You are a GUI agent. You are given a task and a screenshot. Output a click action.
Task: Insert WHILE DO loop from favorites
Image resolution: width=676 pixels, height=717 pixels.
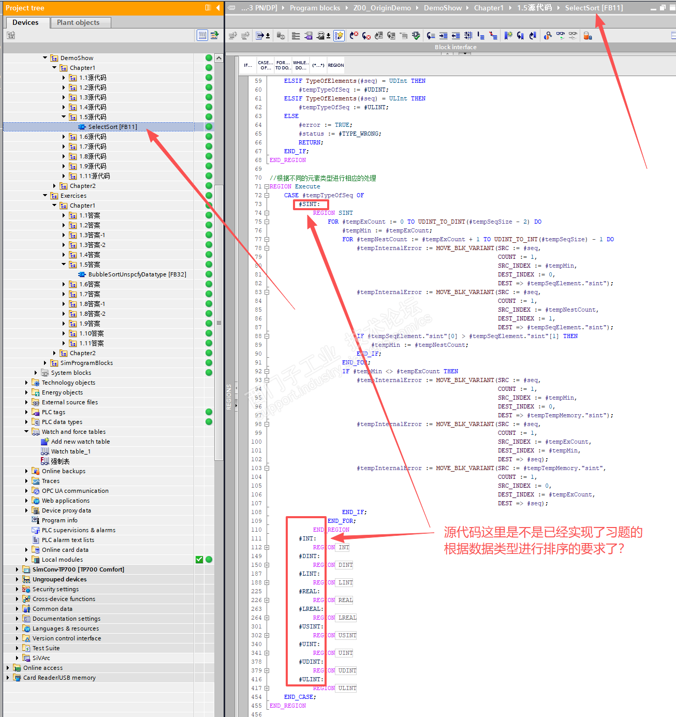point(301,65)
